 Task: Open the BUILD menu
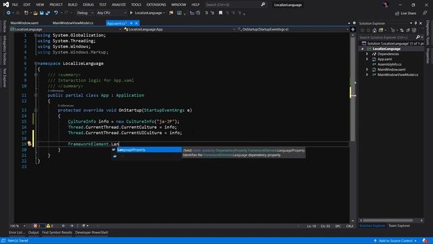click(72, 5)
